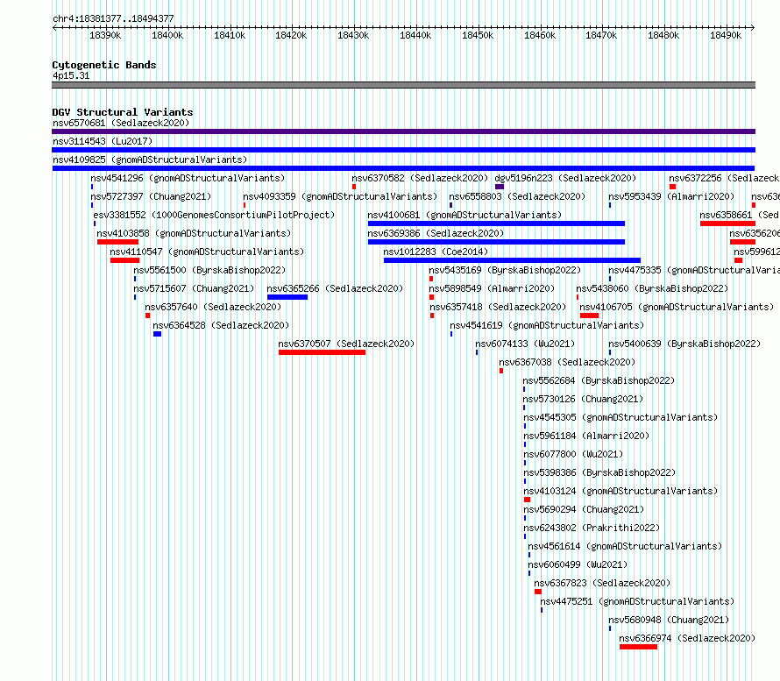Open the nsv4100681 variant label
The height and width of the screenshot is (681, 780).
464,215
